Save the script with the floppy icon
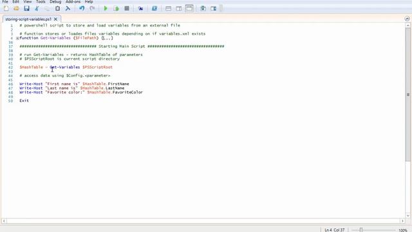Image resolution: width=412 pixels, height=232 pixels. coord(26,8)
